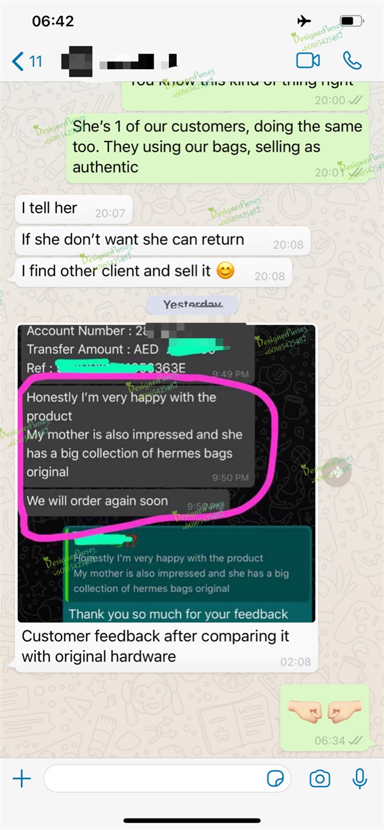The image size is (384, 830).
Task: Tap the unread count 11 back button
Action: coord(28,61)
